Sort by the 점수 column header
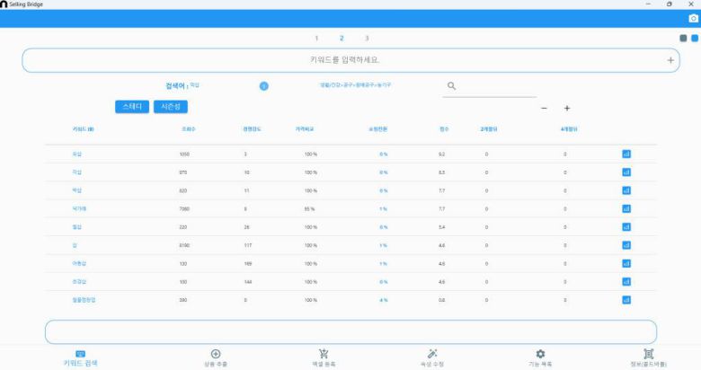Image resolution: width=701 pixels, height=370 pixels. click(444, 129)
